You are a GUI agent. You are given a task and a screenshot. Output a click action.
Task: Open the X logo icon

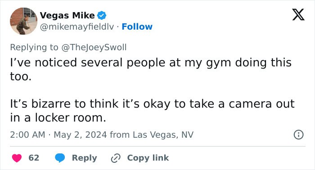coord(298,15)
